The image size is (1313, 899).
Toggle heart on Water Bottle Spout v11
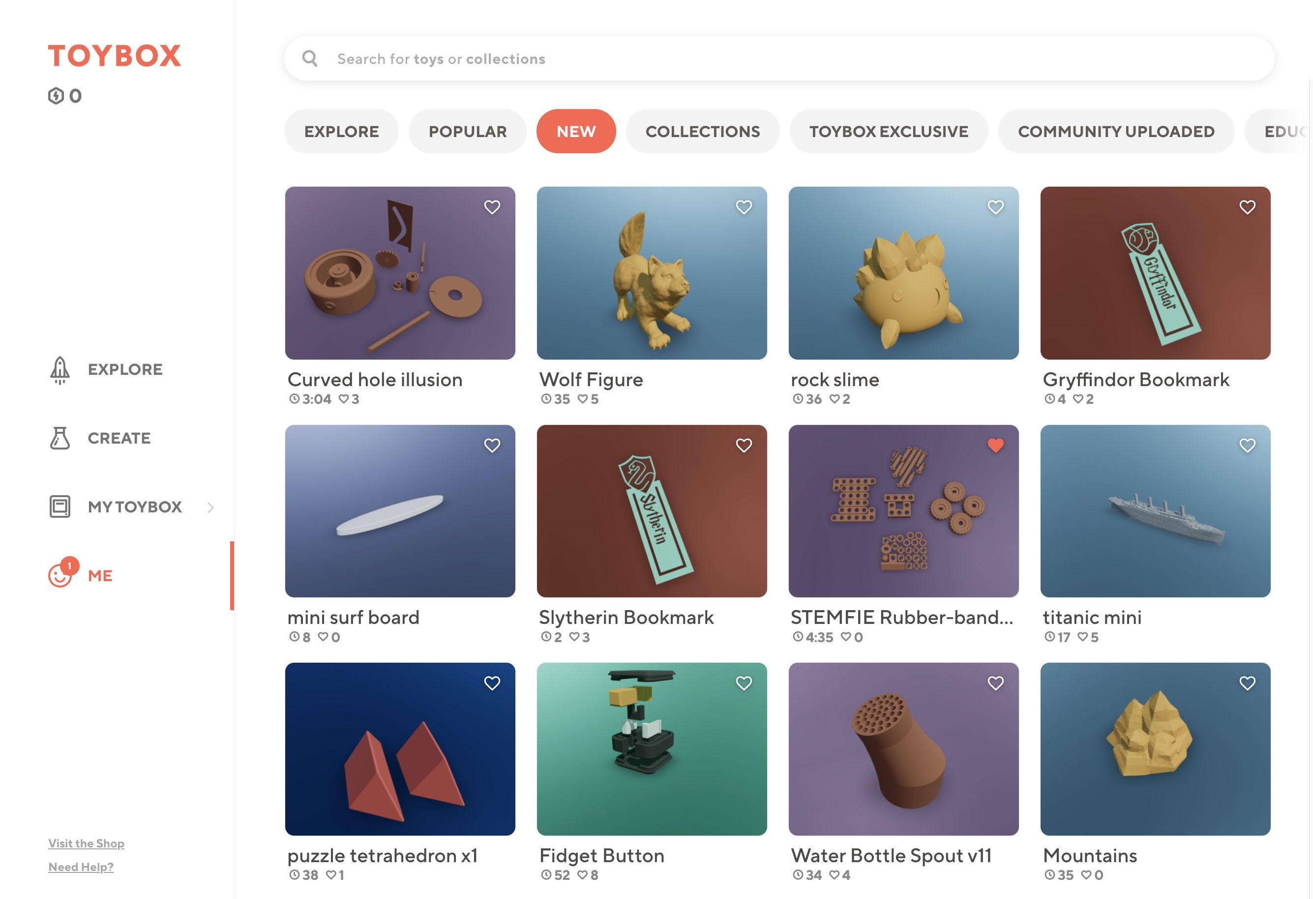point(995,683)
